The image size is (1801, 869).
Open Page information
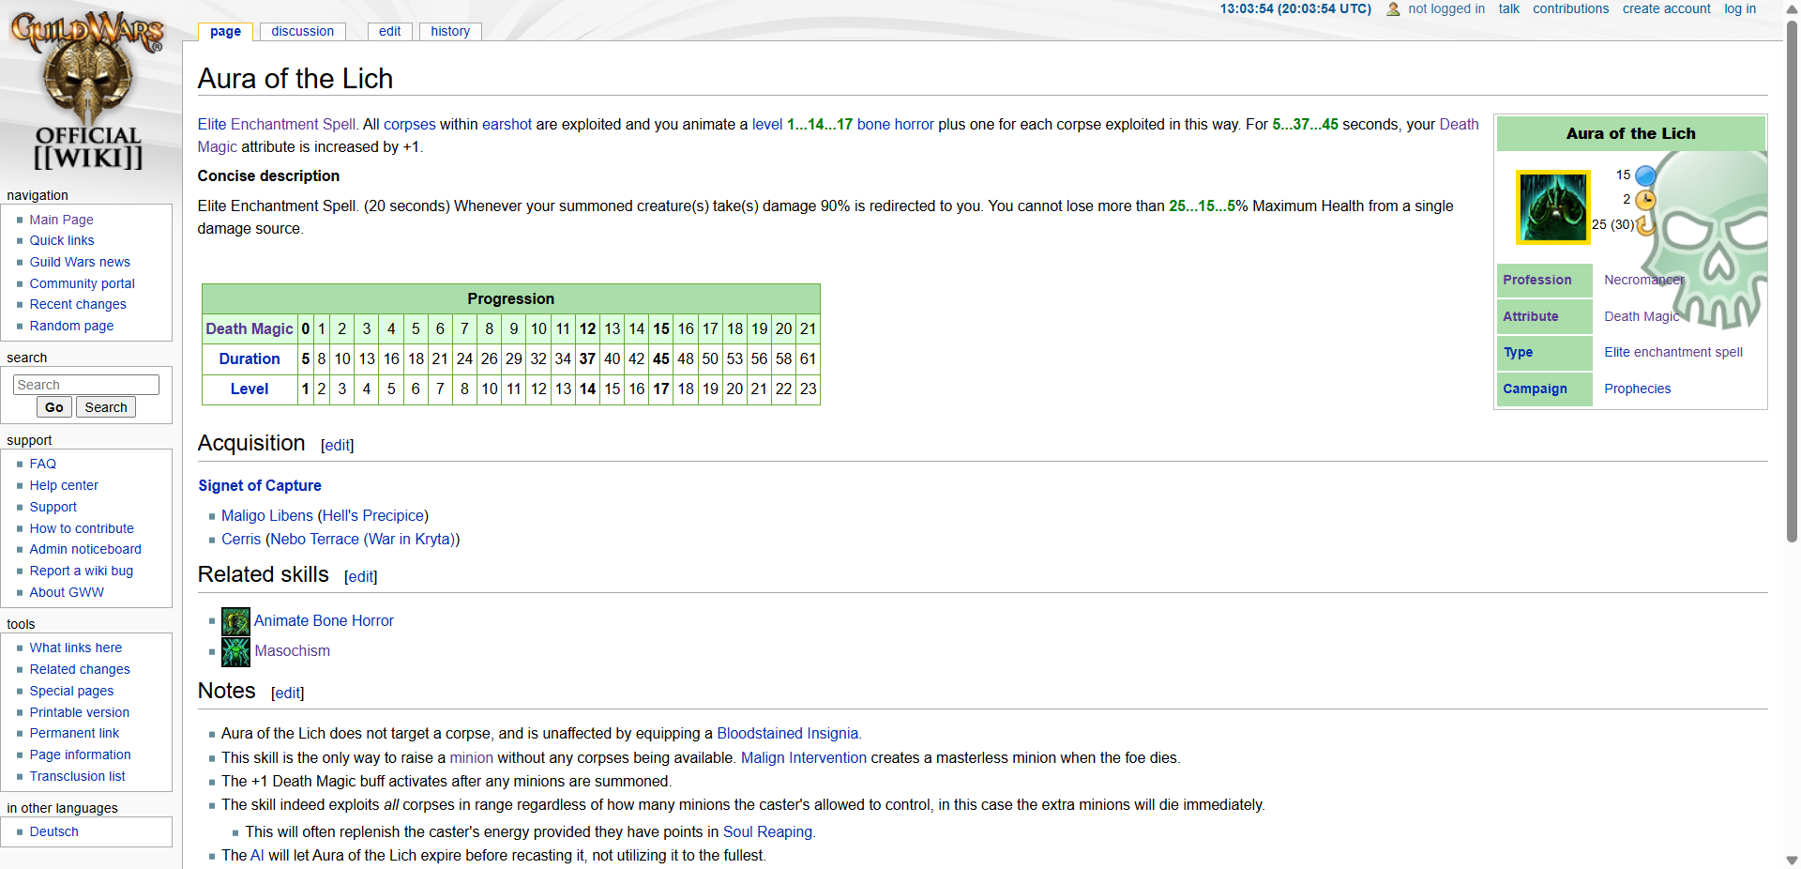pyautogui.click(x=80, y=755)
